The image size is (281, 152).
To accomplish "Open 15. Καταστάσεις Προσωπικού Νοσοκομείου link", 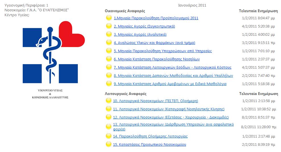I will pos(149,145).
